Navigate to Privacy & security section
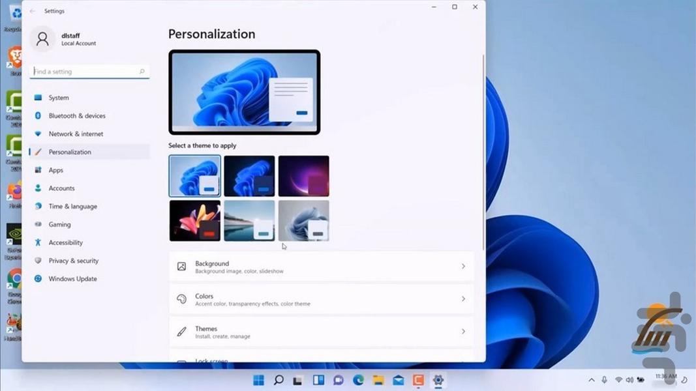 coord(73,261)
